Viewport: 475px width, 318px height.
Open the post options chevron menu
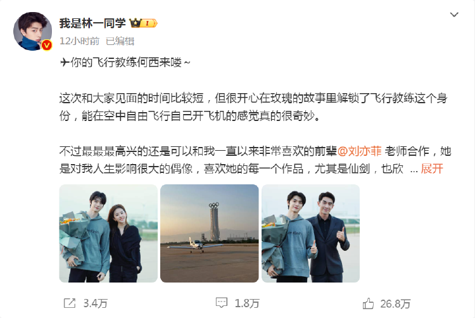point(454,15)
